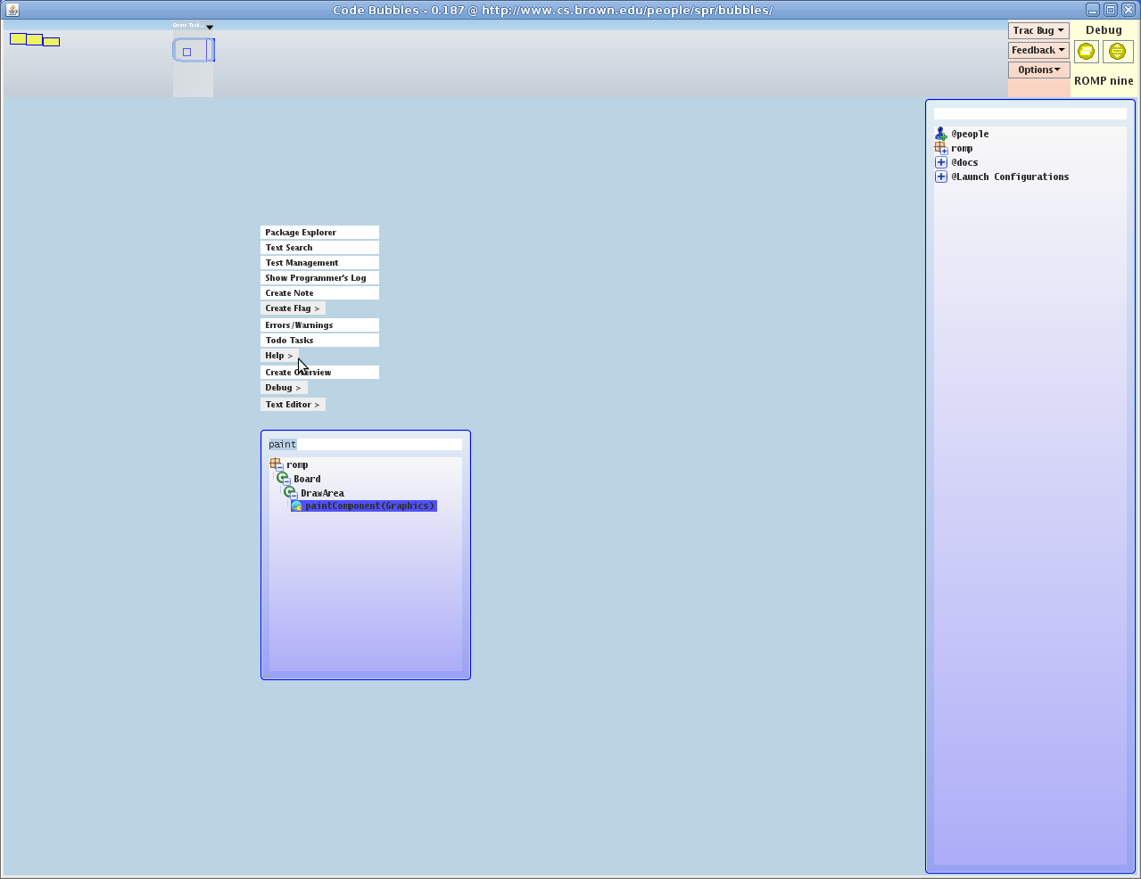
Task: Click the search field containing 'paint'
Action: (x=365, y=444)
